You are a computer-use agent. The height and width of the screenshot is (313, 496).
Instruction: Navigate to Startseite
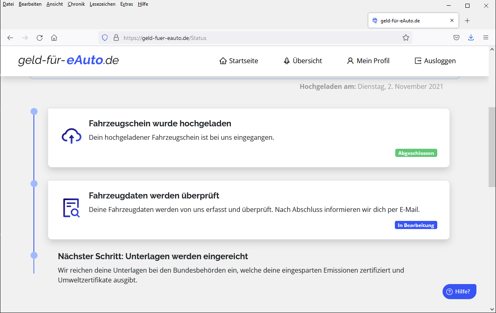tap(239, 61)
